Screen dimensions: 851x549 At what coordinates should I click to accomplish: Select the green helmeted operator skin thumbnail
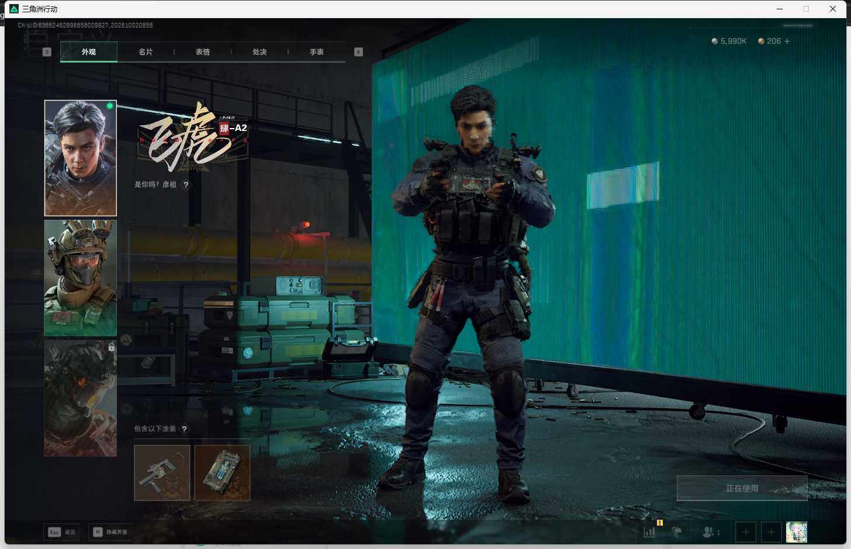coord(81,278)
